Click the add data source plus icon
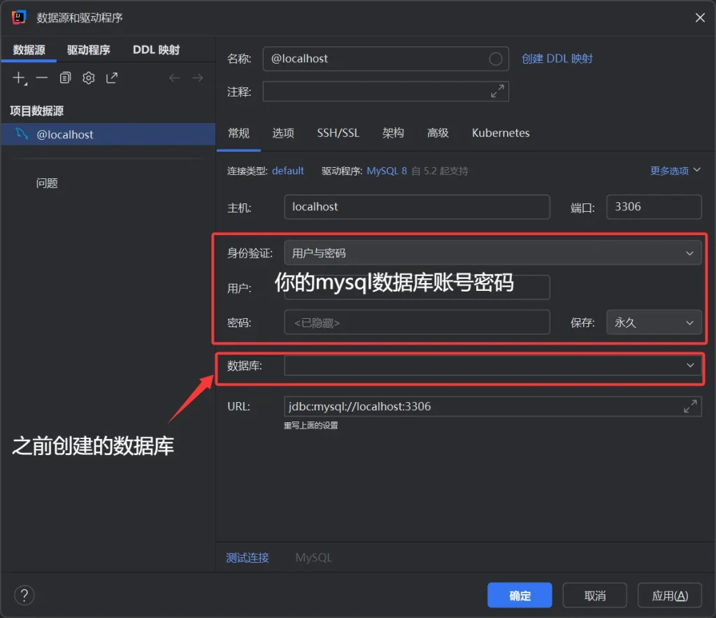This screenshot has height=618, width=716. click(x=19, y=78)
